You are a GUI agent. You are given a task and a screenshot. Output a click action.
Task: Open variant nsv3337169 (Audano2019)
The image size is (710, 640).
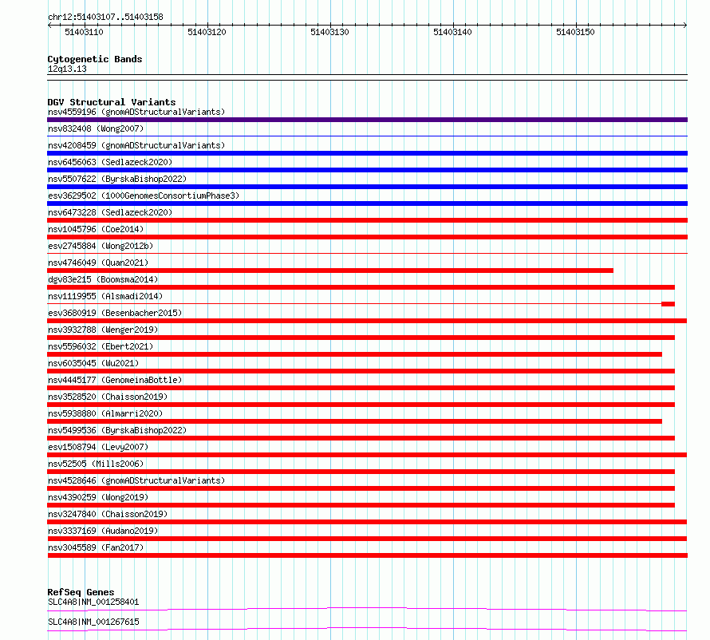coord(103,531)
